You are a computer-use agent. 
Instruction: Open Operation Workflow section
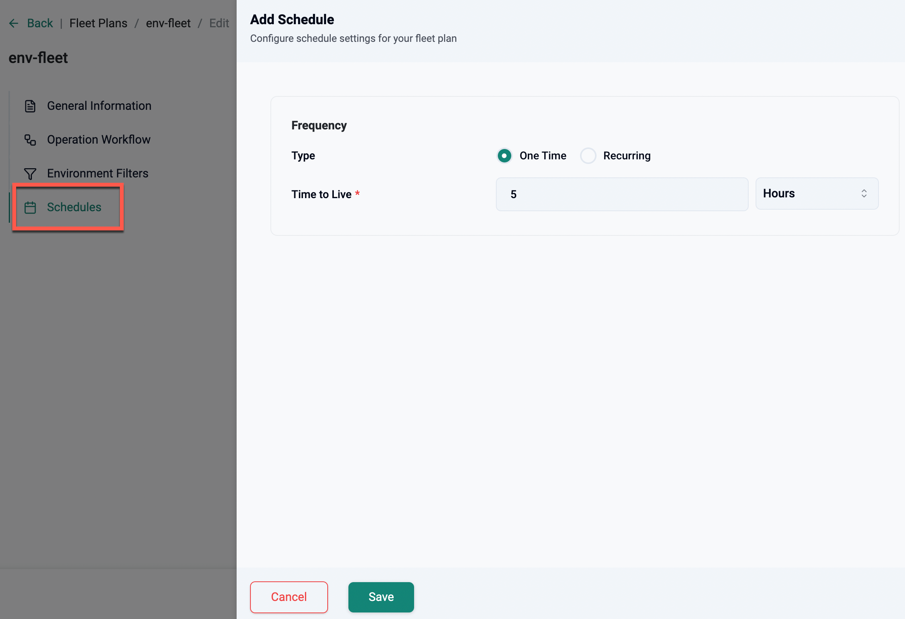(x=98, y=140)
